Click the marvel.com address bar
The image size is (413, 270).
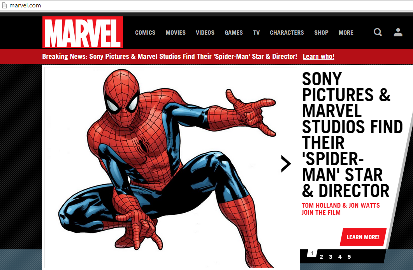click(206, 5)
